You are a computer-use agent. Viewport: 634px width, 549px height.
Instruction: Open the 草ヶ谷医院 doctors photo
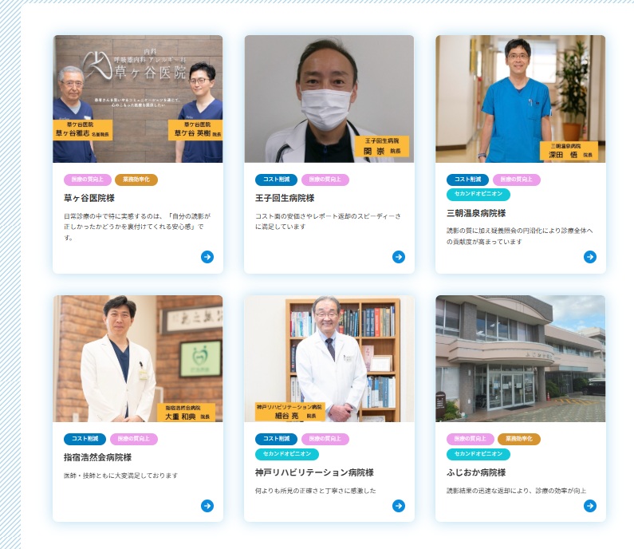138,99
